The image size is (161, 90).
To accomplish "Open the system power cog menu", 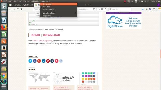I will (159, 1).
